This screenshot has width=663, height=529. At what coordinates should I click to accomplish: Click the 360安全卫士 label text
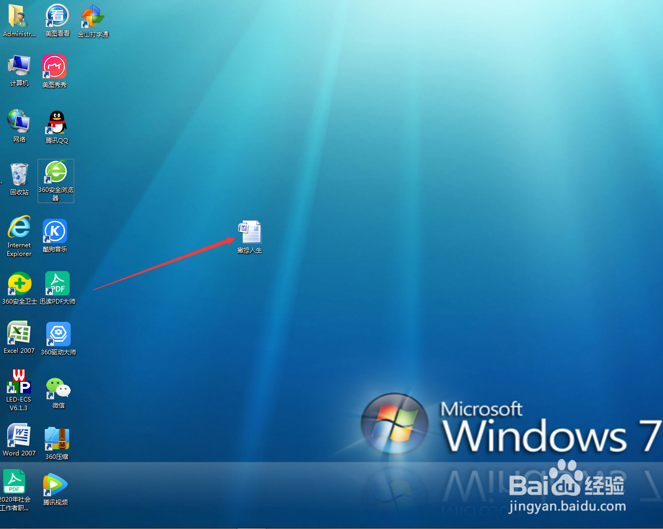click(x=19, y=302)
